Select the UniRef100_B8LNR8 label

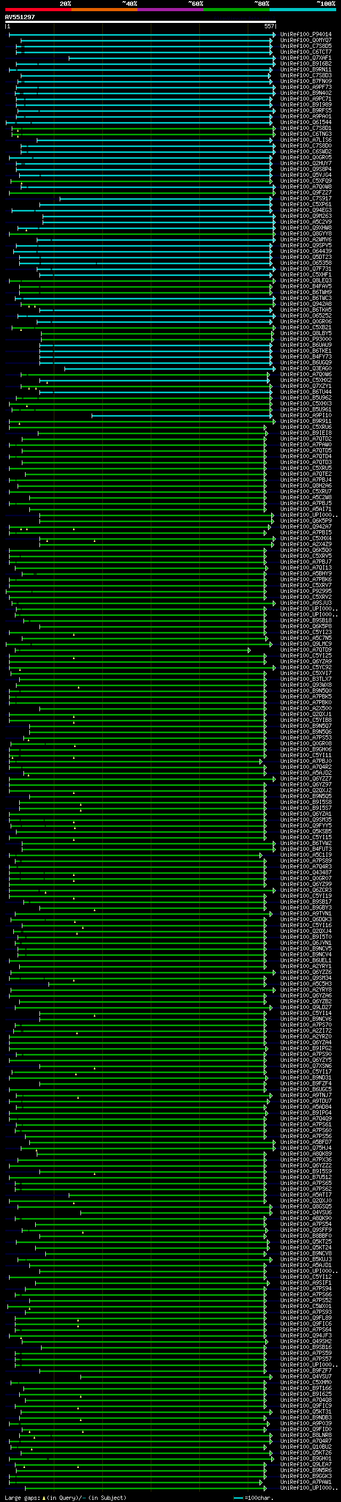coord(306,1435)
